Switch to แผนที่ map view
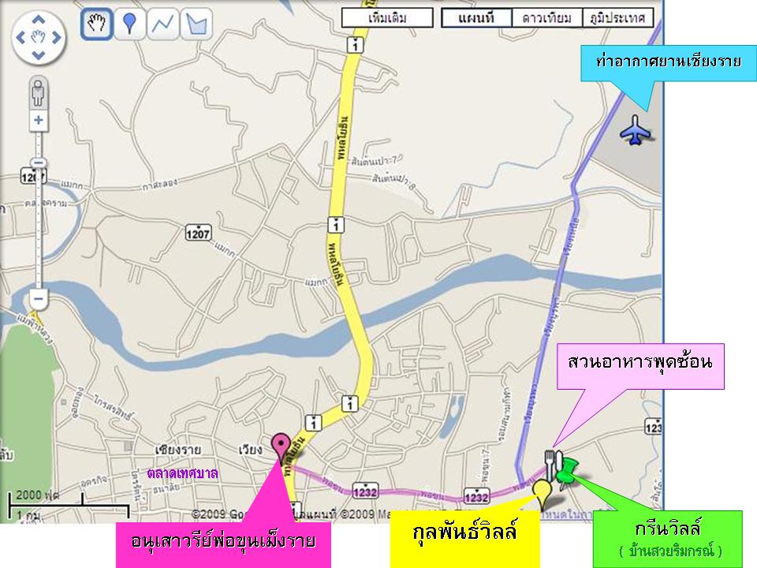This screenshot has width=757, height=568. coord(476,18)
